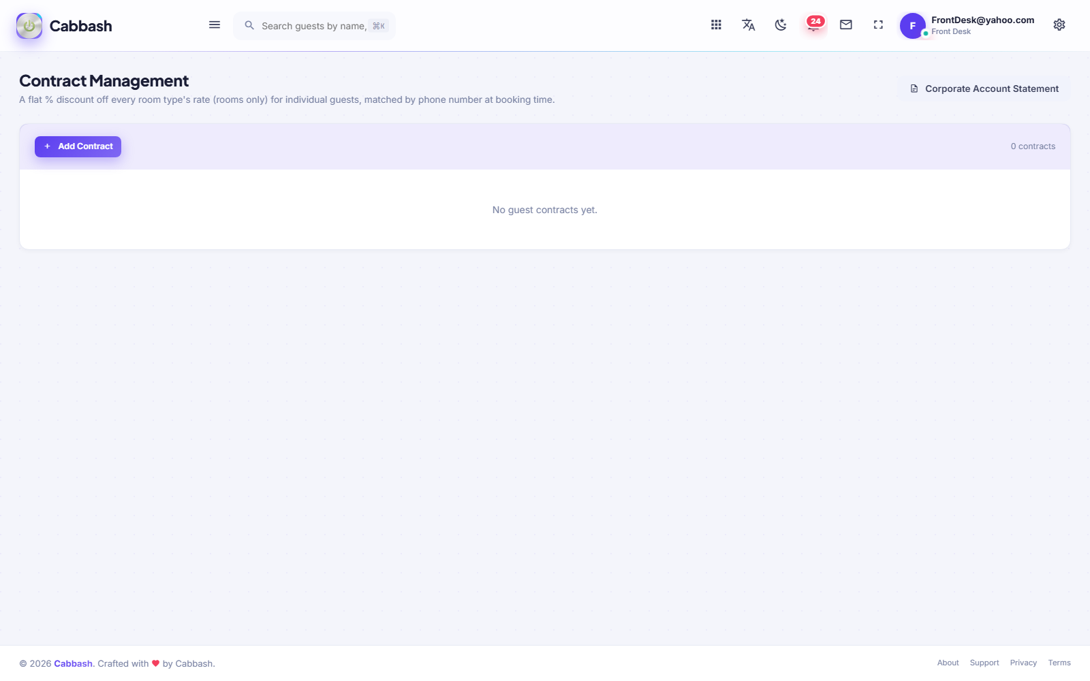Click the Cabbash logo icon
Viewport: 1090px width, 681px height.
pyautogui.click(x=29, y=26)
